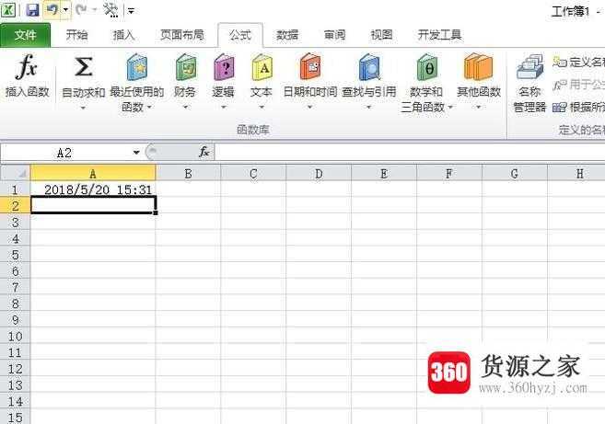605x424 pixels.
Task: Open the 文本 (Text) functions book icon
Action: (x=262, y=67)
